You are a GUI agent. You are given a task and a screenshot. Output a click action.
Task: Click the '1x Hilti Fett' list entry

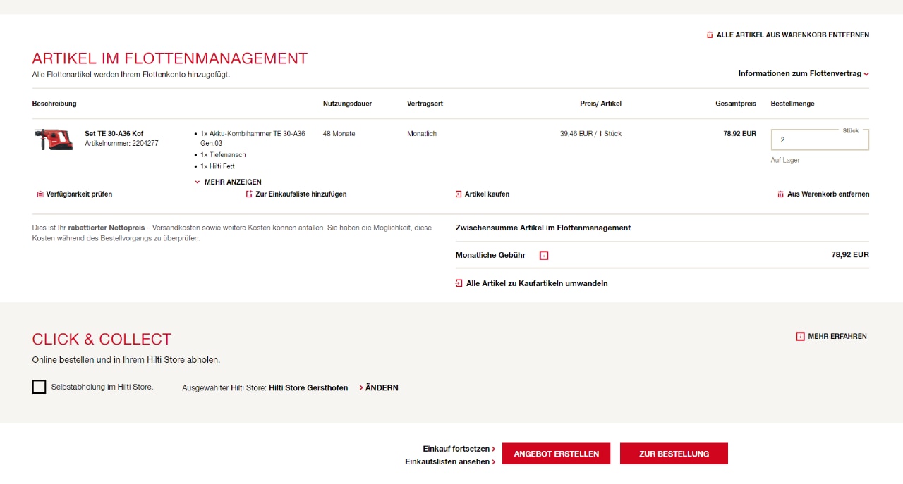[x=217, y=166]
